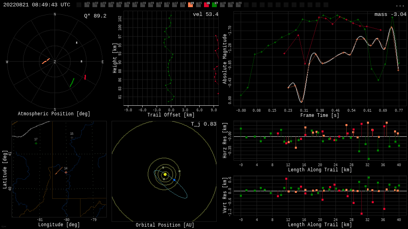
Task: Click the Z zenith marker in polar plot
Action: point(55,62)
